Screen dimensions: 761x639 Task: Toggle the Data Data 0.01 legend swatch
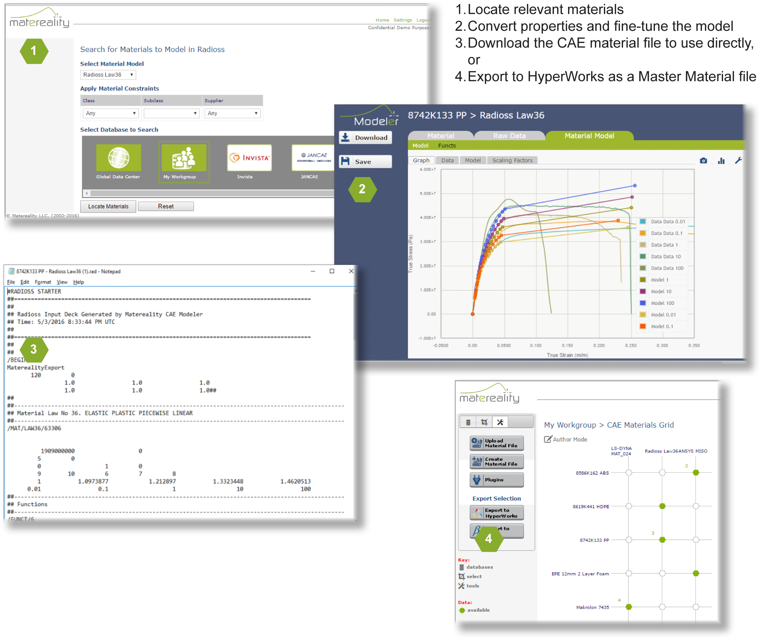click(643, 222)
